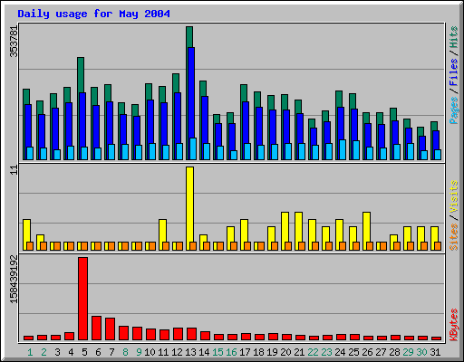
Task: Click the yellow visits bar for day 1
Action: click(x=26, y=231)
